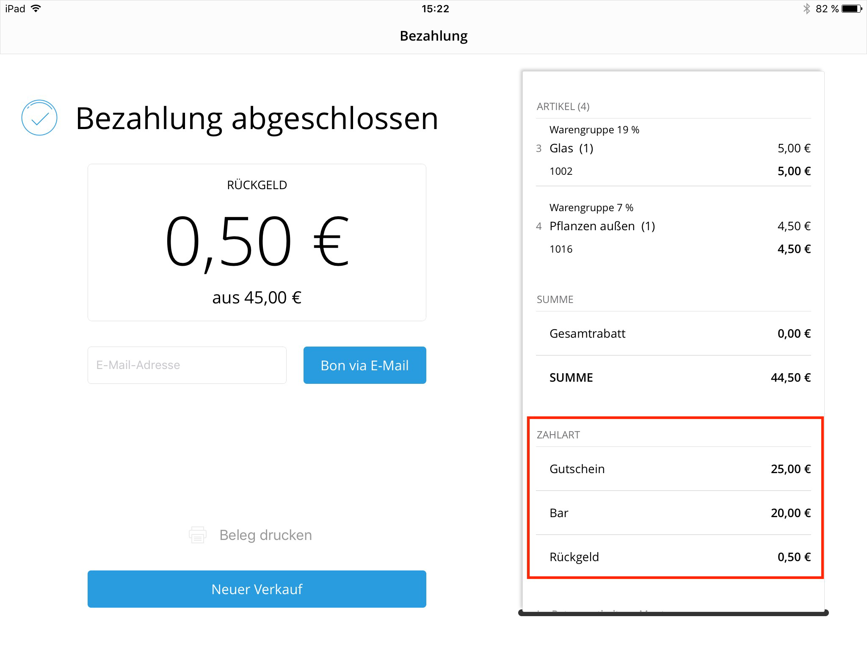867x650 pixels.
Task: Select the Glas item row in receipt
Action: 673,152
